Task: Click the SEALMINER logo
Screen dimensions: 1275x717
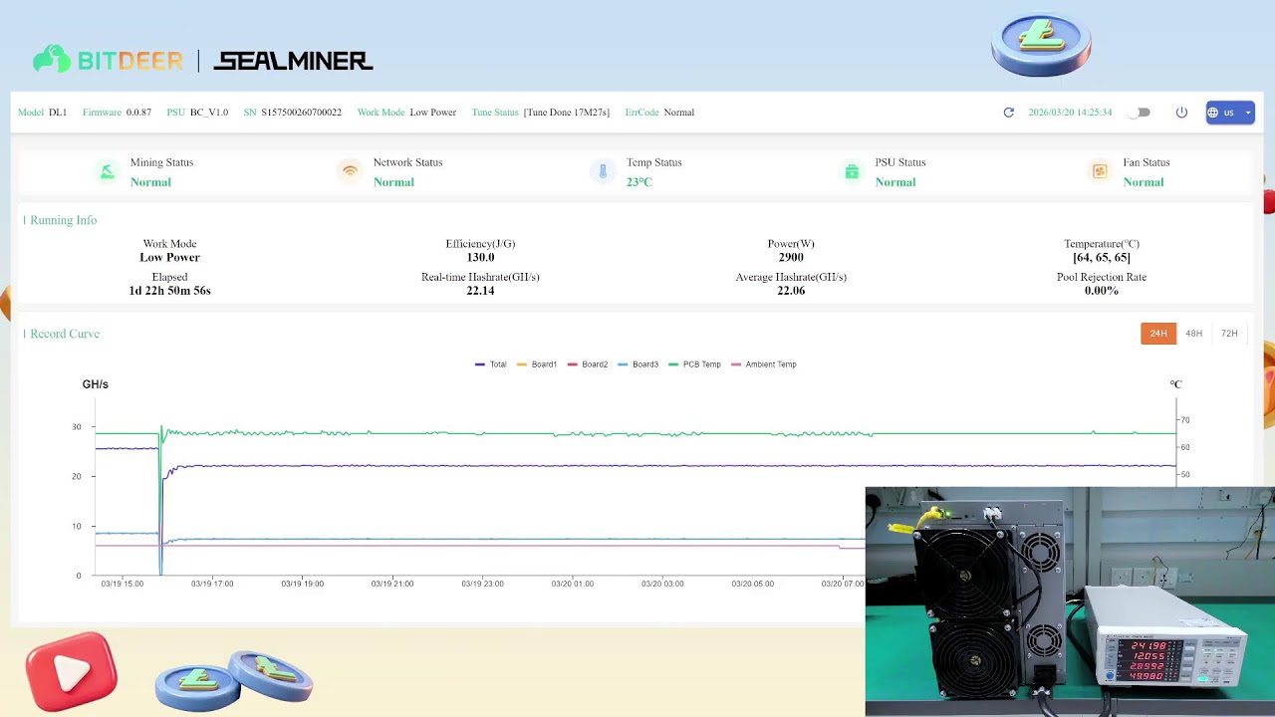Action: [293, 61]
